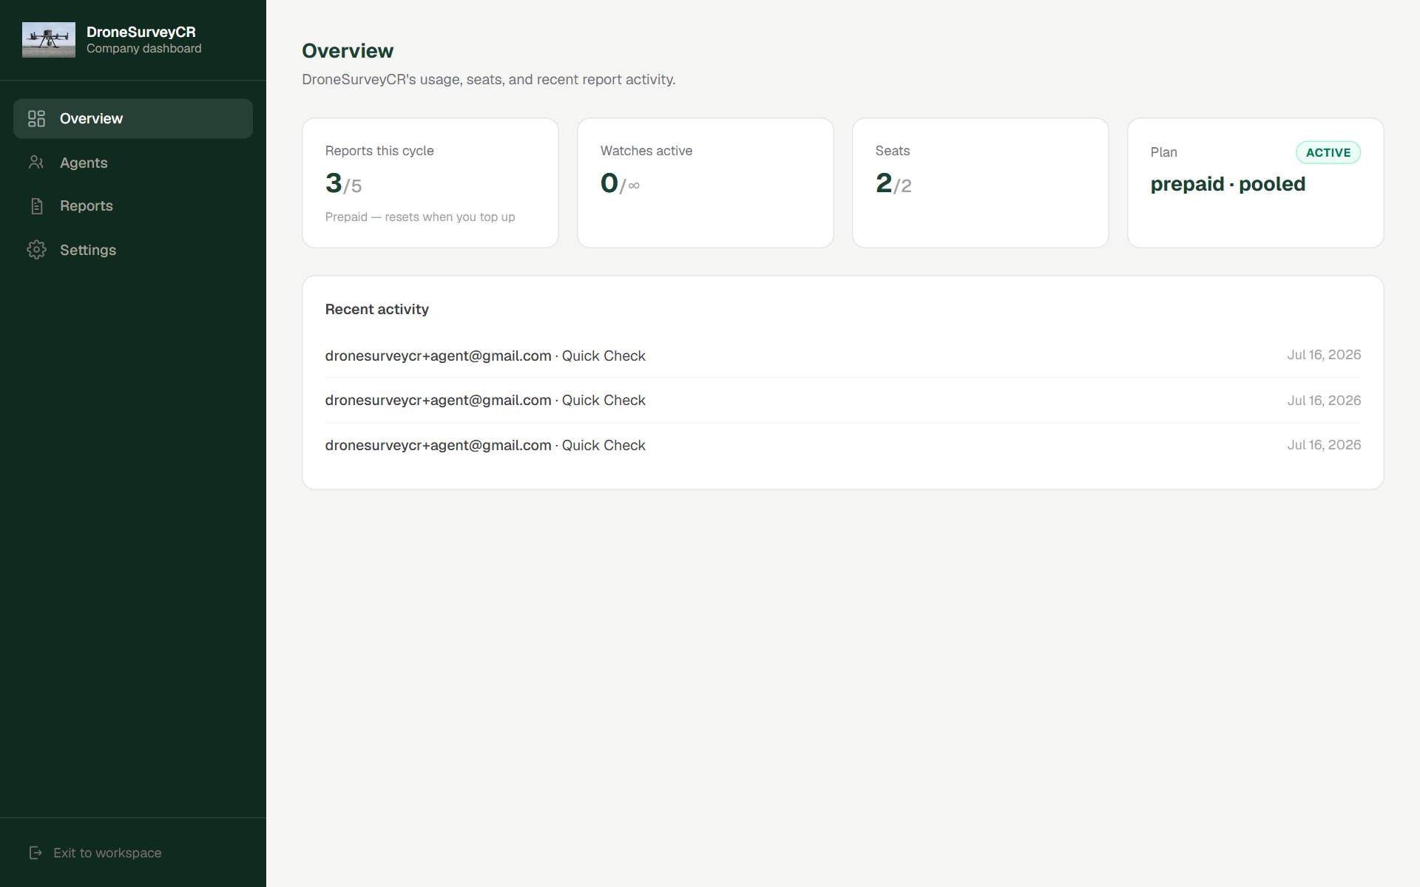Click 'Prepaid — resets when you top up' note

[x=420, y=217]
